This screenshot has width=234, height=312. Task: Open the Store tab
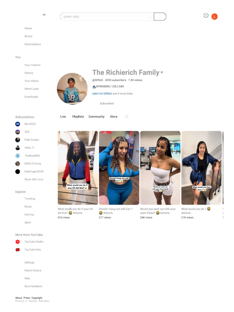[114, 117]
